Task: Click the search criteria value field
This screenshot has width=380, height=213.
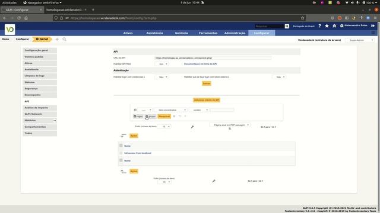Action: coord(222,110)
